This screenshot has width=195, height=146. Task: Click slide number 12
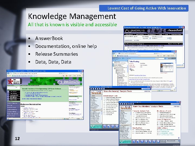click(17, 138)
